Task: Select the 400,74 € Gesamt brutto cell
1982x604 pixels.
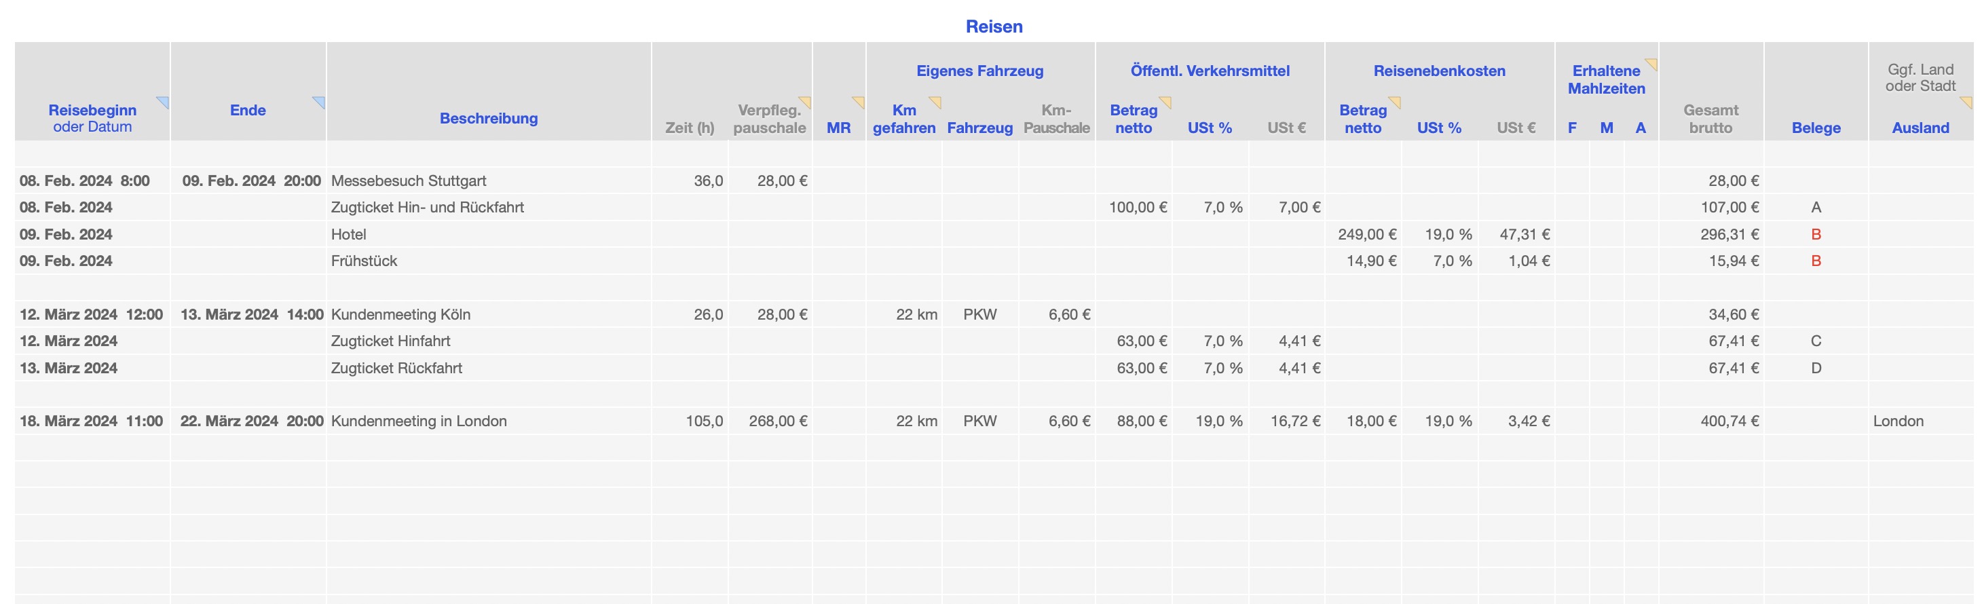Action: [1729, 421]
